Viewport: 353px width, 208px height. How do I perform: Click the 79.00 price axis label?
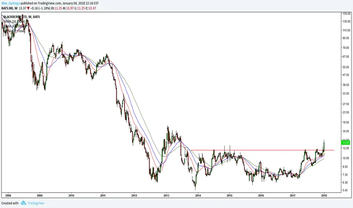(346, 48)
